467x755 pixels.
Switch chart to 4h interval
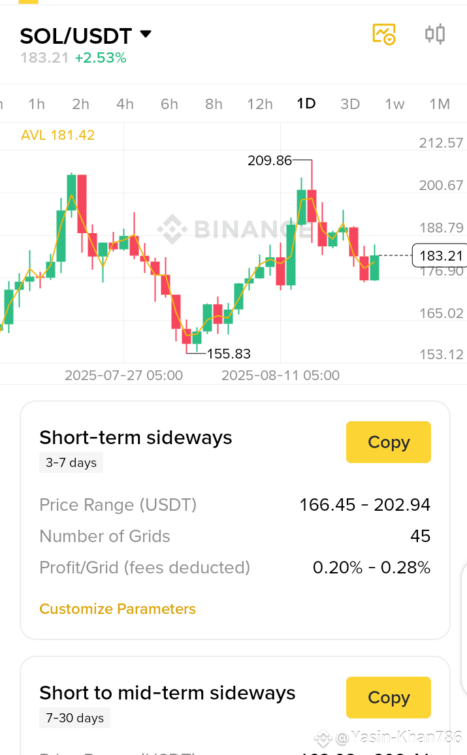click(x=125, y=104)
